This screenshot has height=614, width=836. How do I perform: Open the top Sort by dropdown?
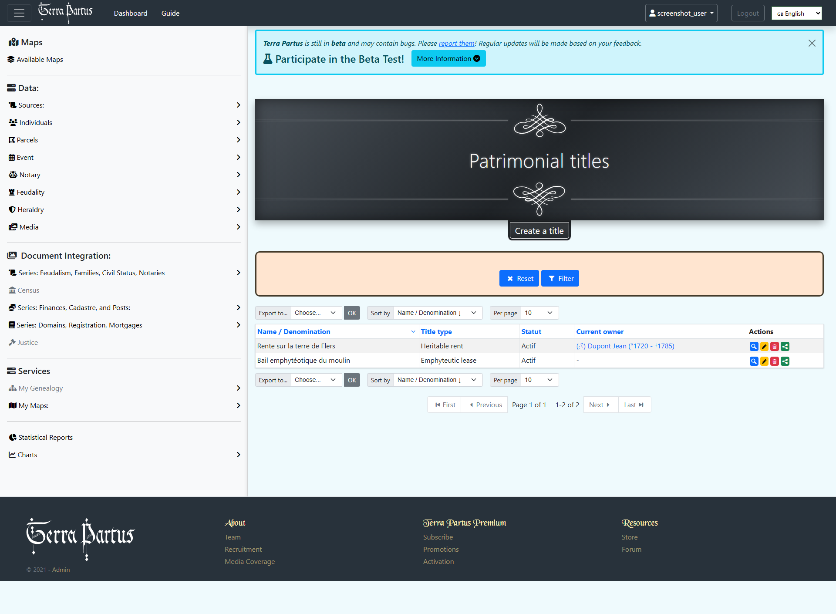click(438, 313)
